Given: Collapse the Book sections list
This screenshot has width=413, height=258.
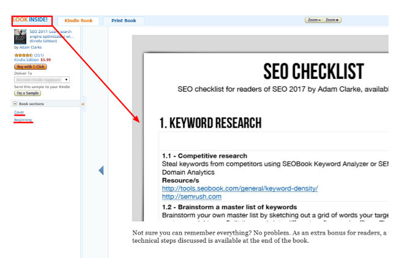Looking at the screenshot, I should pyautogui.click(x=15, y=104).
